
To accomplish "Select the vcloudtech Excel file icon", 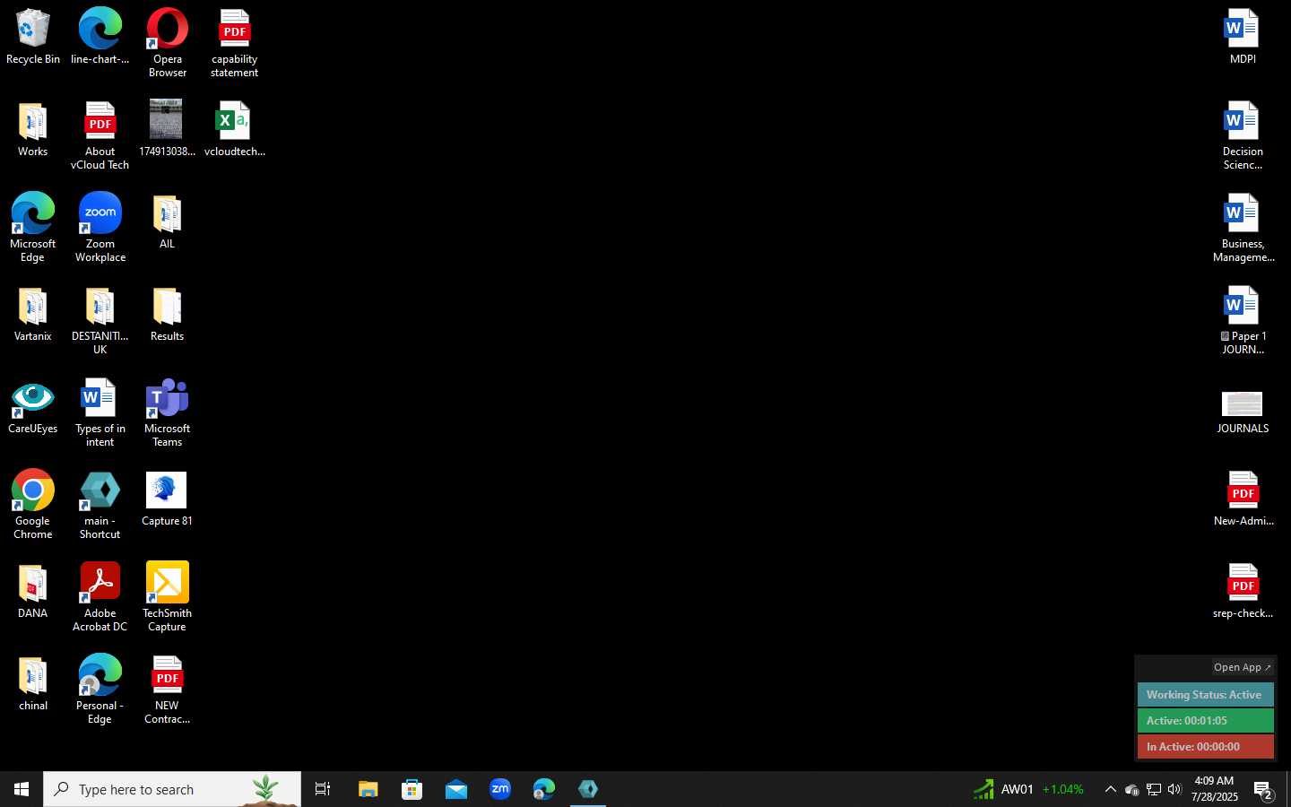I will click(235, 129).
